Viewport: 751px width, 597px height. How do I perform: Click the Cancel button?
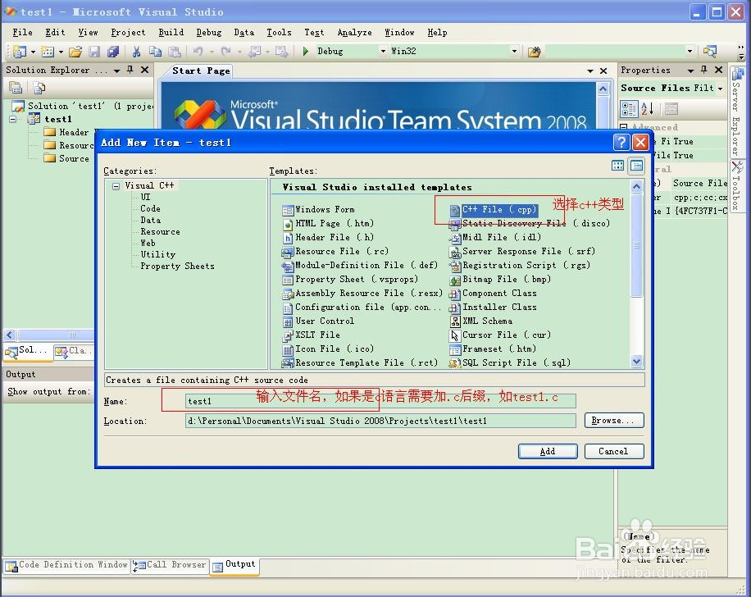tap(613, 451)
